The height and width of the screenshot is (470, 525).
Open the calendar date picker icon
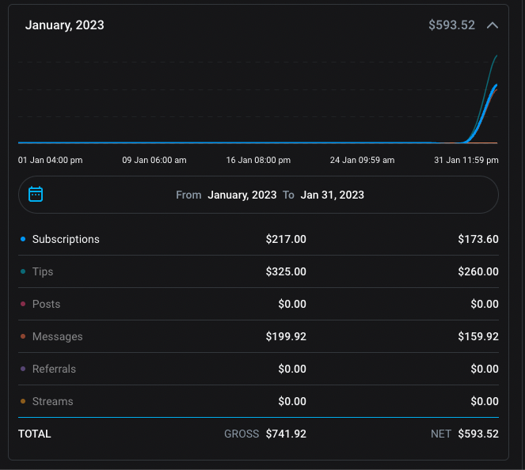(x=36, y=195)
